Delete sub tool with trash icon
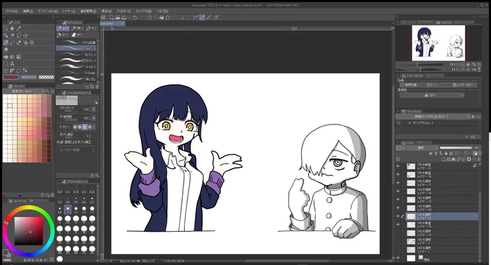 pos(97,86)
